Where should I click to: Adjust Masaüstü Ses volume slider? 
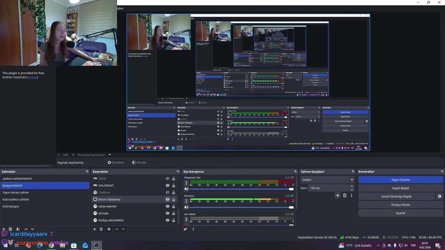[242, 189]
